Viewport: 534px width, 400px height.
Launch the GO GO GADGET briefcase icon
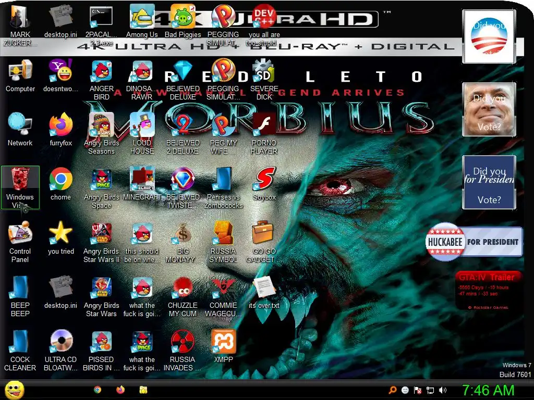264,242
